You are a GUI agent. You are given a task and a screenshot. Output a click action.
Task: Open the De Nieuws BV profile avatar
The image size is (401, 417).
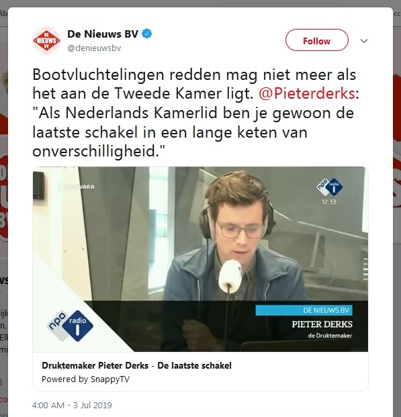tap(47, 40)
